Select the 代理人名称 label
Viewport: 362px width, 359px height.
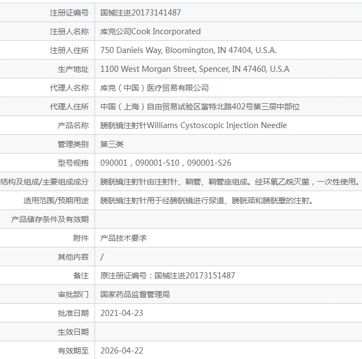pos(69,88)
